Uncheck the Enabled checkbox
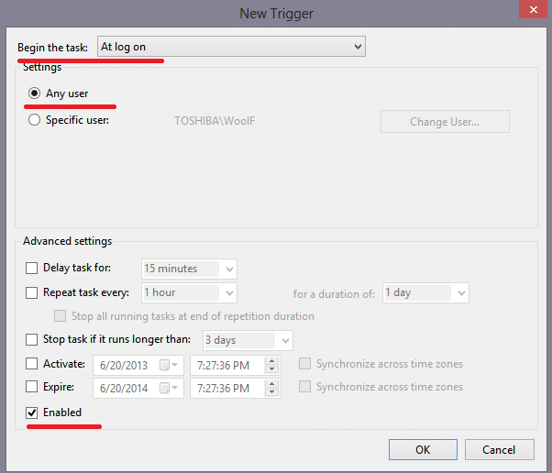Image resolution: width=552 pixels, height=473 pixels. 32,412
